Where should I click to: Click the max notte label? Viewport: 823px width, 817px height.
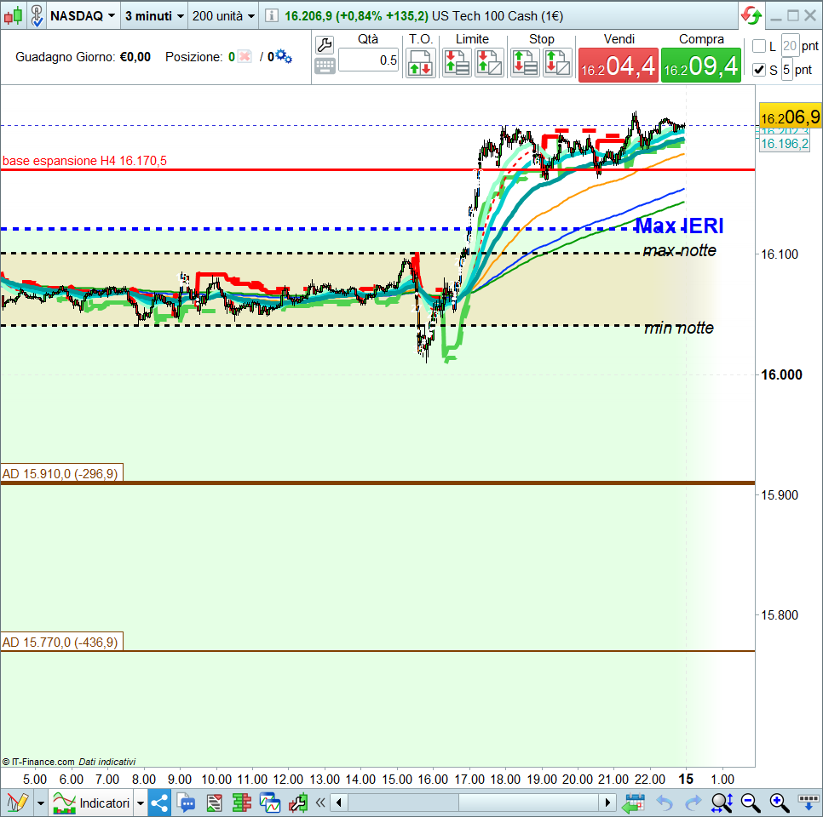[x=680, y=250]
